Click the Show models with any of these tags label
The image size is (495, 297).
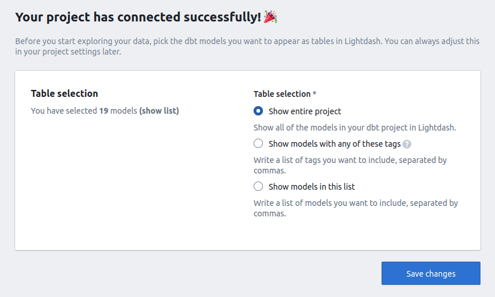coord(334,144)
